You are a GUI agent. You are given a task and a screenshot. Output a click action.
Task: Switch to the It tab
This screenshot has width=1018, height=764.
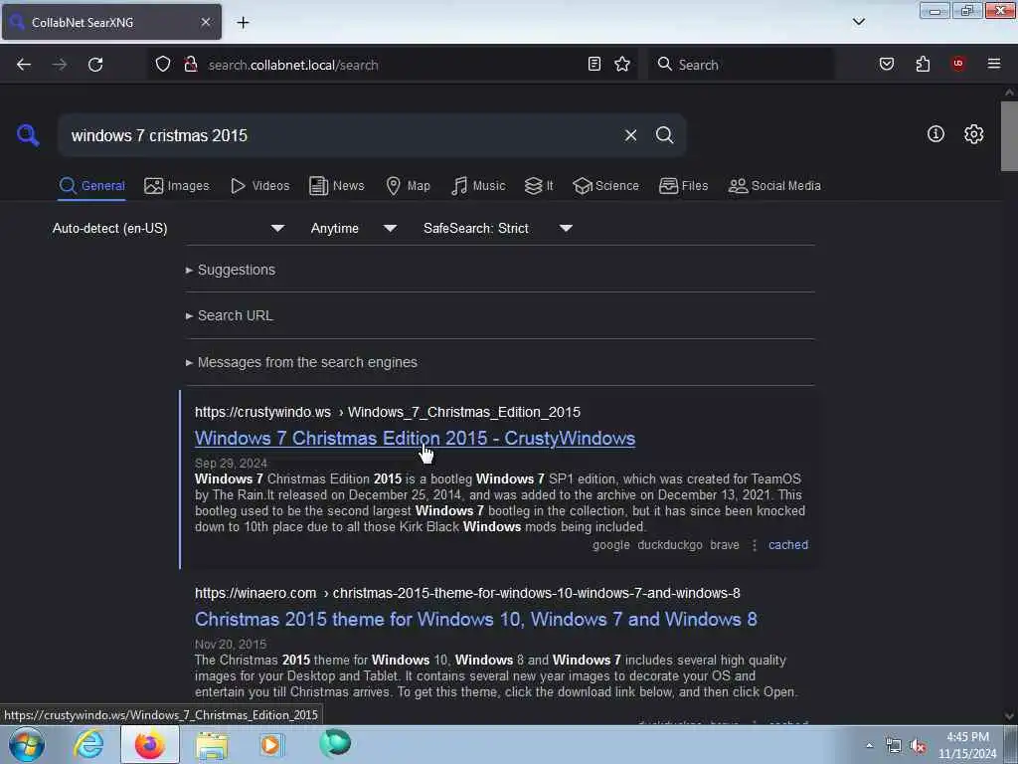(x=539, y=186)
